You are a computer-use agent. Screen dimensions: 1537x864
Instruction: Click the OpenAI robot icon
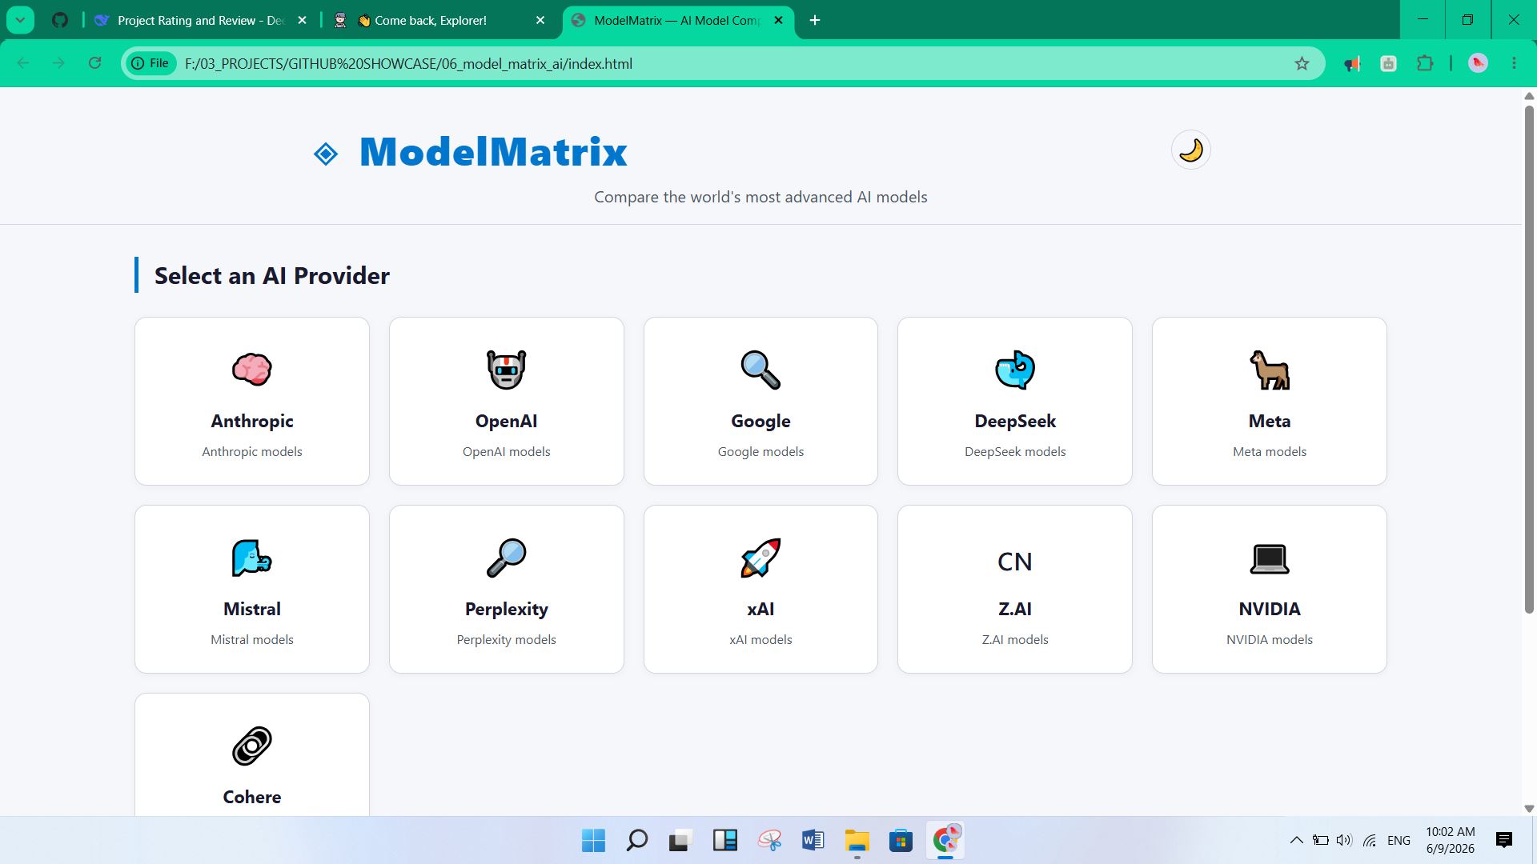pos(506,370)
